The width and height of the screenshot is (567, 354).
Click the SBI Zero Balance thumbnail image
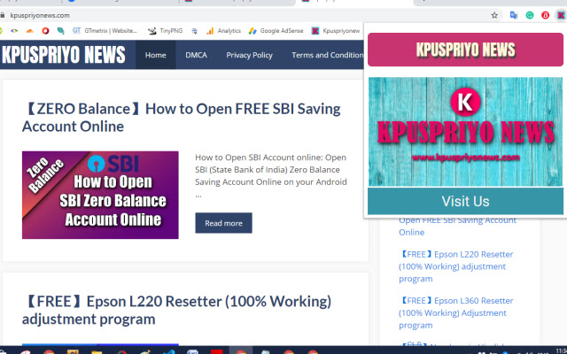[100, 195]
